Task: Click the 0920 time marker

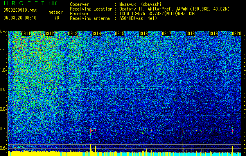Action: tap(237, 34)
